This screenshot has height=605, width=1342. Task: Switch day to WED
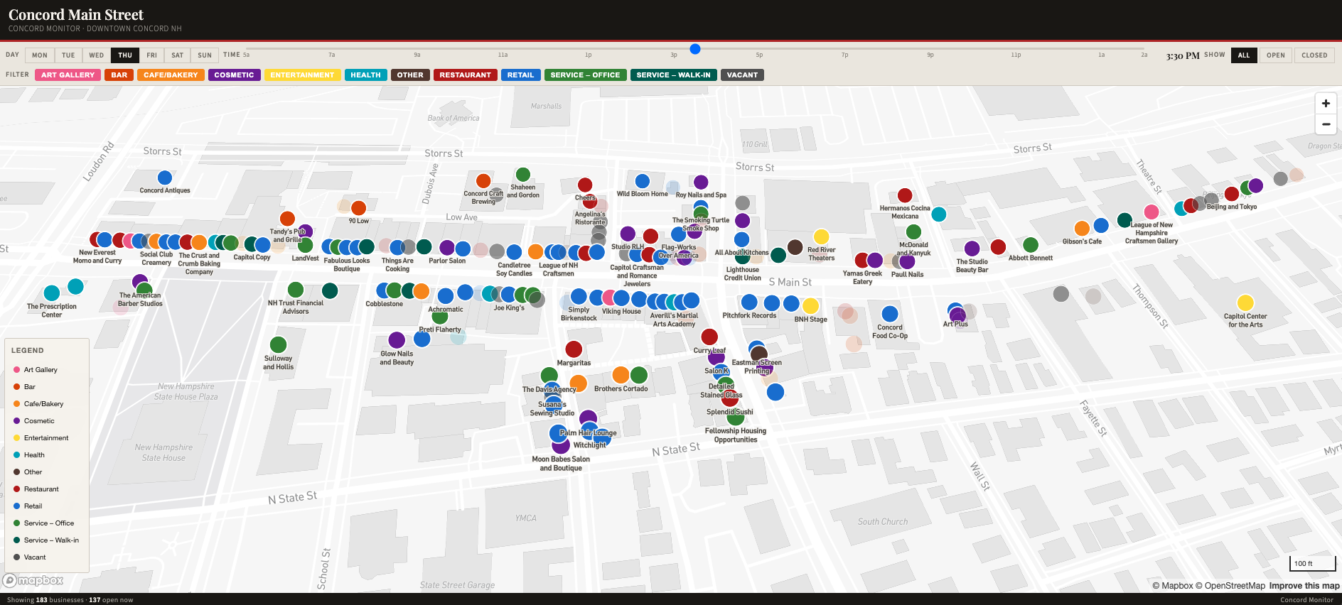[97, 55]
